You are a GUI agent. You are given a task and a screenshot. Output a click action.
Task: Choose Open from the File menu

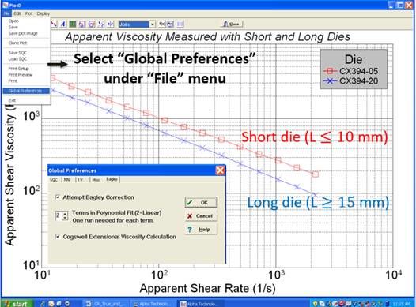13,21
